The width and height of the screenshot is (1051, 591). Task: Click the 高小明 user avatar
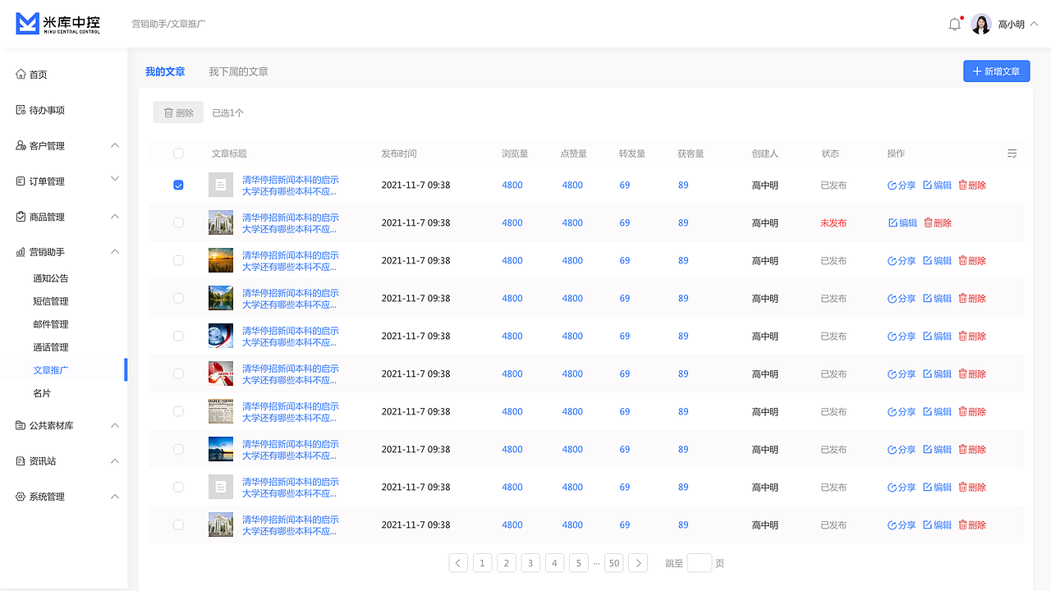[x=981, y=25]
